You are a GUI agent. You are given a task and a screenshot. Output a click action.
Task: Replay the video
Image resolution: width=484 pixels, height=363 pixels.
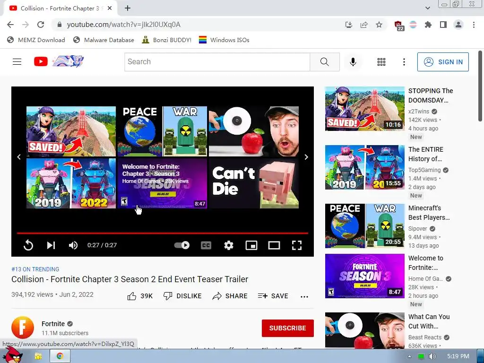[28, 245]
